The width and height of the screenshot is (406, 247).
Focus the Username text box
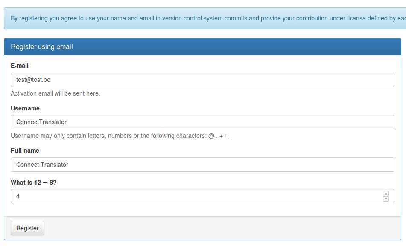click(202, 122)
